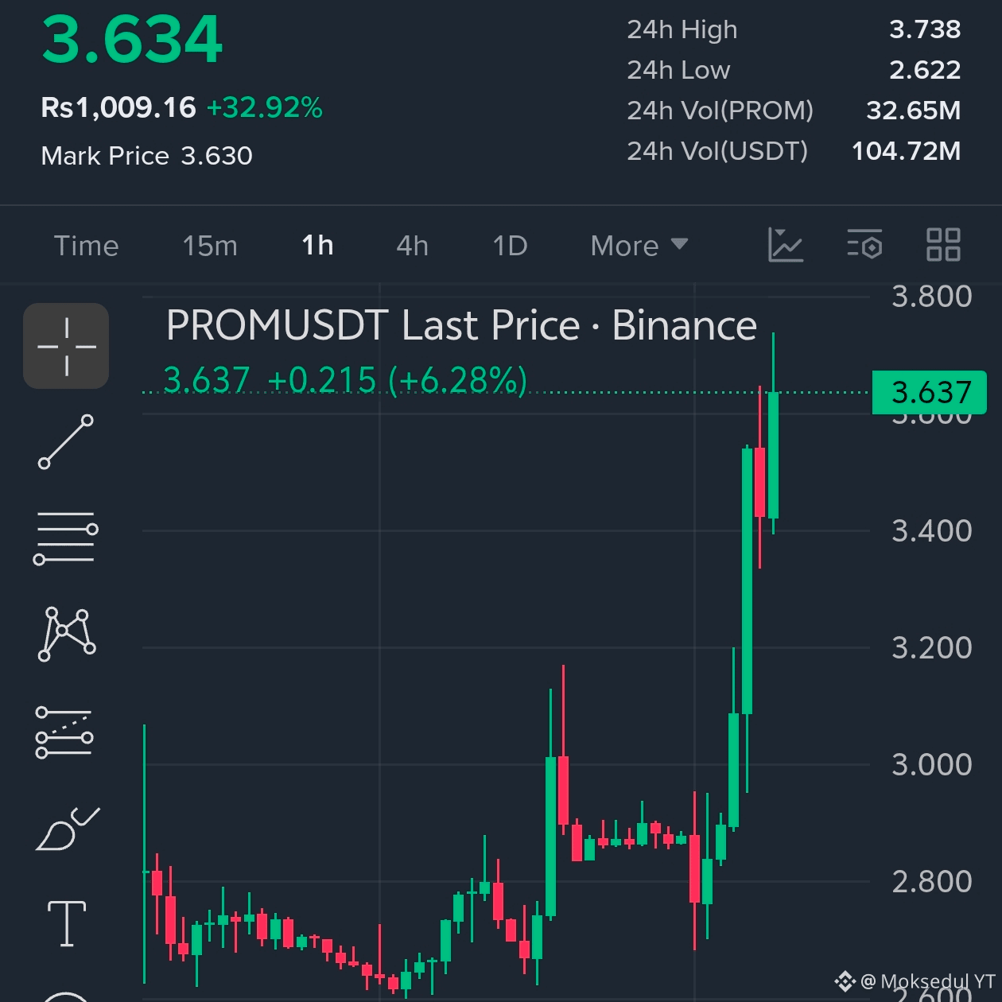The image size is (1002, 1002).
Task: Select the brush drawing tool
Action: coord(68,829)
